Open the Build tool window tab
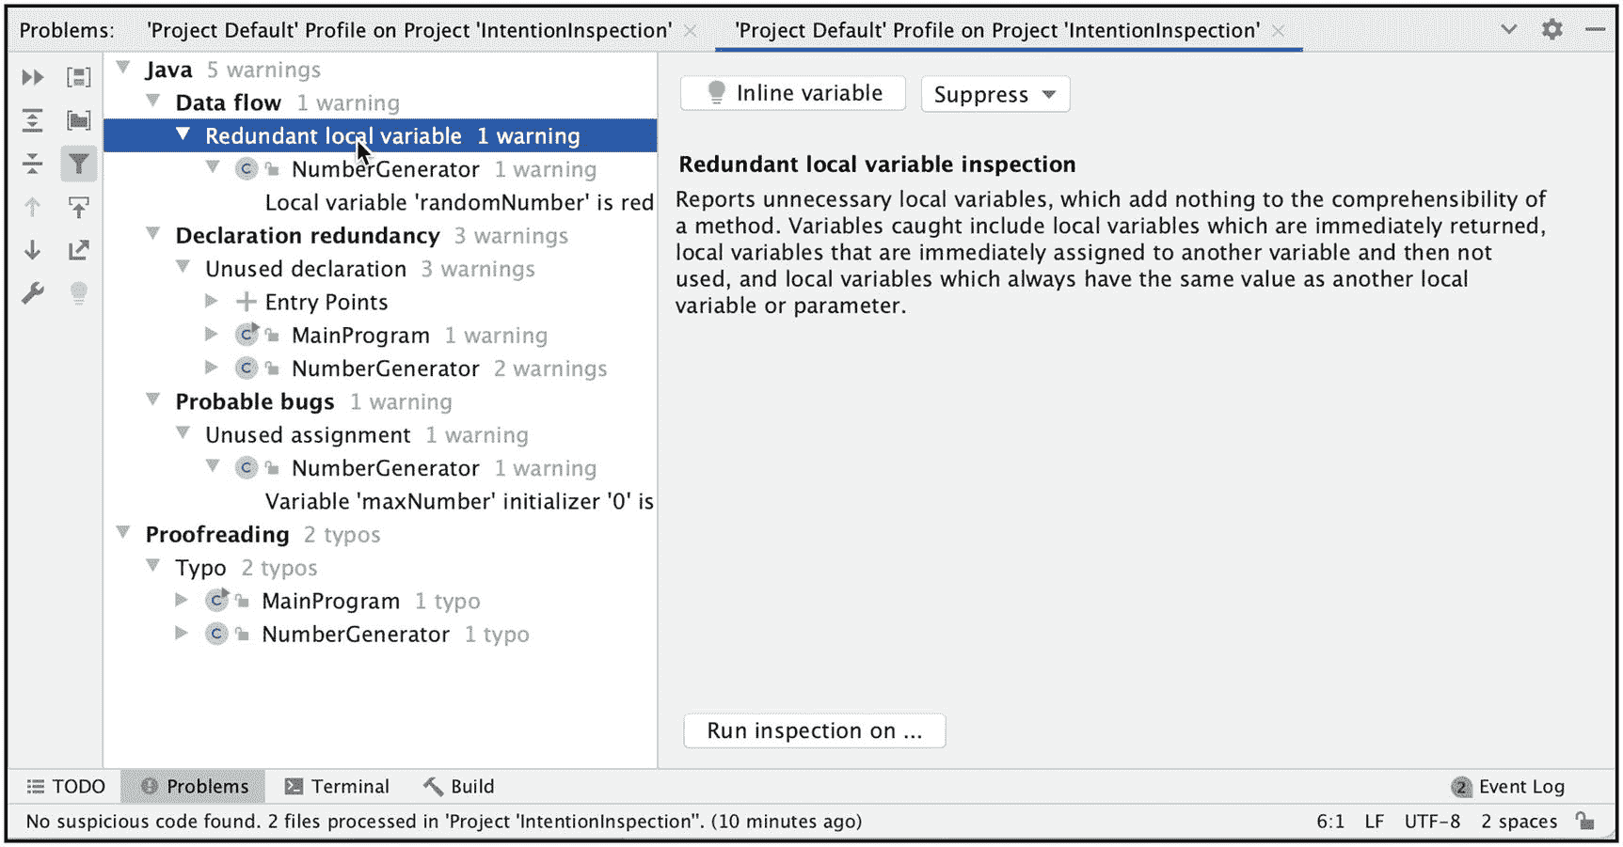Viewport: 1623px width, 847px height. (x=459, y=786)
